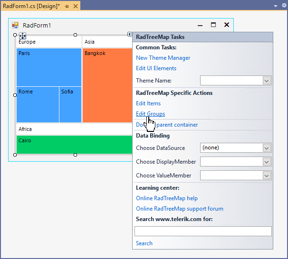Screen dimensions: 288x259
Task: Click the Africa group header
Action: [x=74, y=129]
